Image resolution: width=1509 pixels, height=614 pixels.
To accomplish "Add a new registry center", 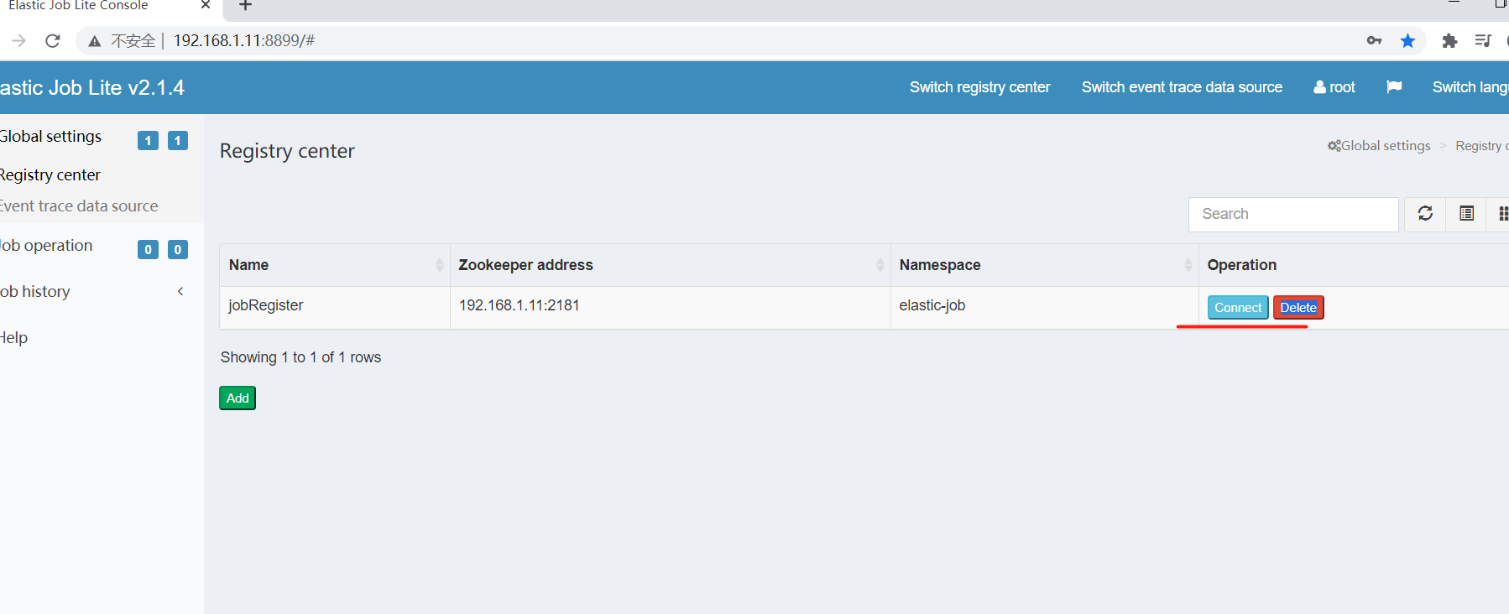I will (238, 398).
